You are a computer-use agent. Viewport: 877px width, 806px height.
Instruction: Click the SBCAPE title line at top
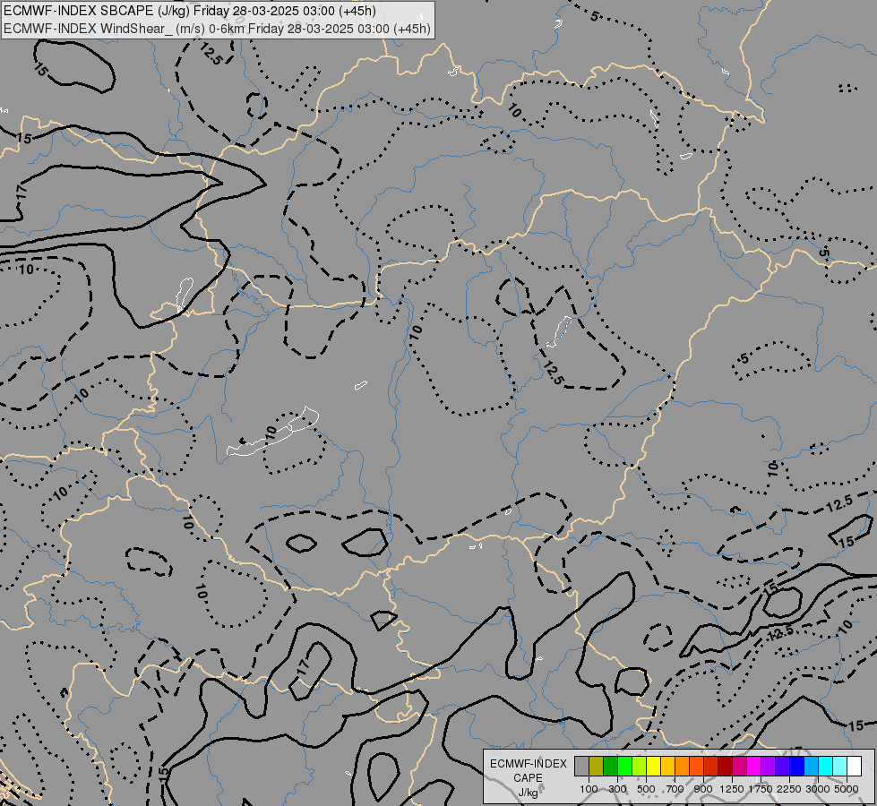coord(190,11)
